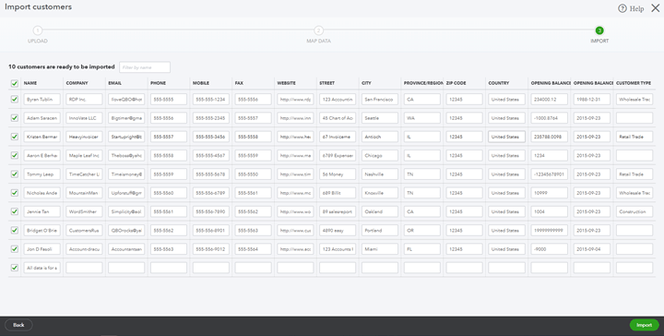This screenshot has width=664, height=336.
Task: Edit the Knoxville city field
Action: 380,193
